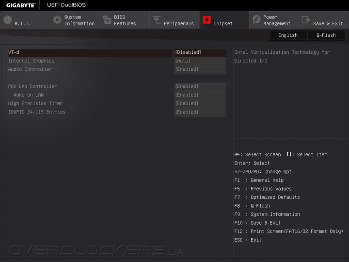349x262 pixels.
Task: Click the F10 Save & Exit hint
Action: tap(257, 223)
